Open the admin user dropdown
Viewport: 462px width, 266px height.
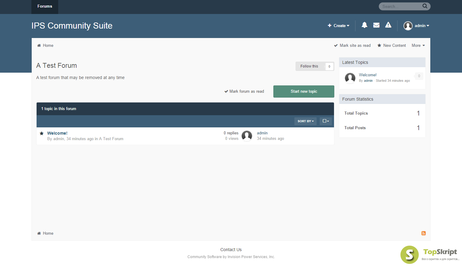coord(422,26)
